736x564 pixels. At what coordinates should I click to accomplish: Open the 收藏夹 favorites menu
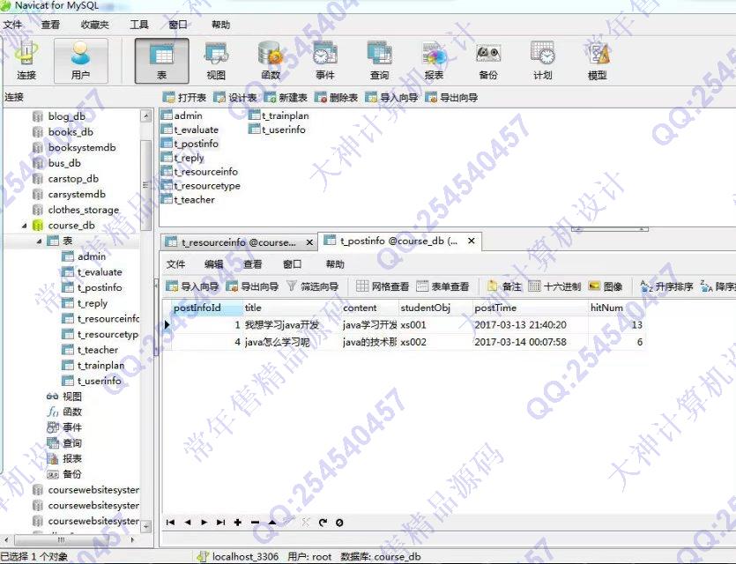95,25
